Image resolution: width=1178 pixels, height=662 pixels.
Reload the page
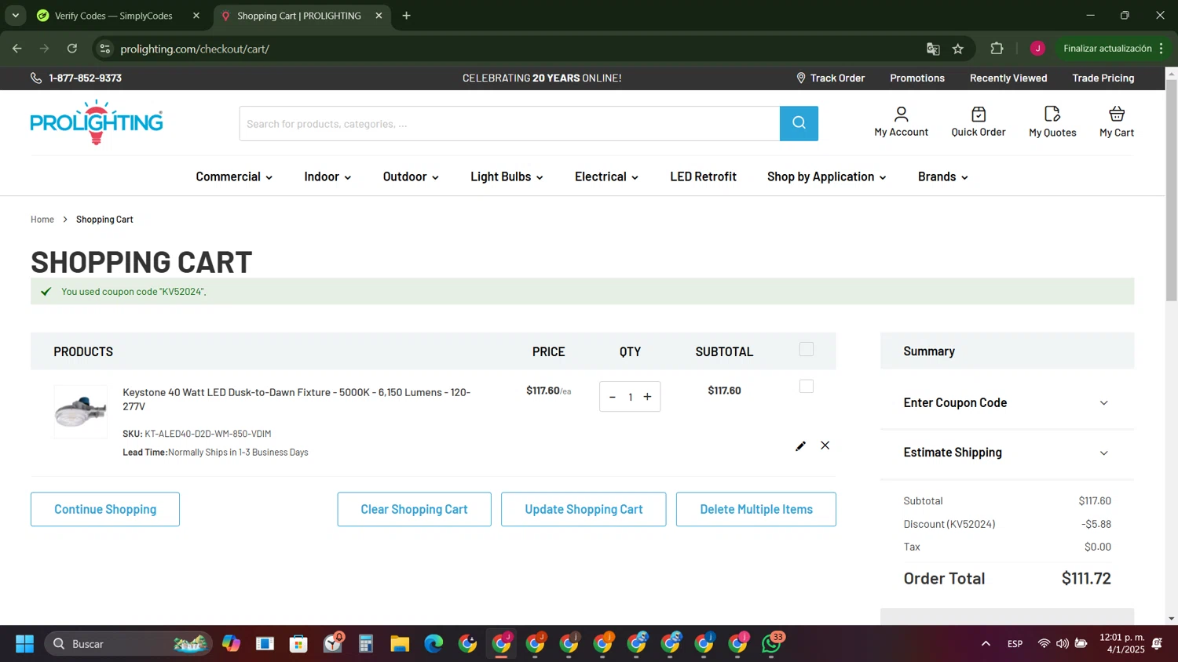click(72, 49)
